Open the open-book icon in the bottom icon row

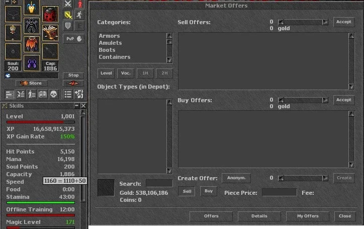[42, 94]
